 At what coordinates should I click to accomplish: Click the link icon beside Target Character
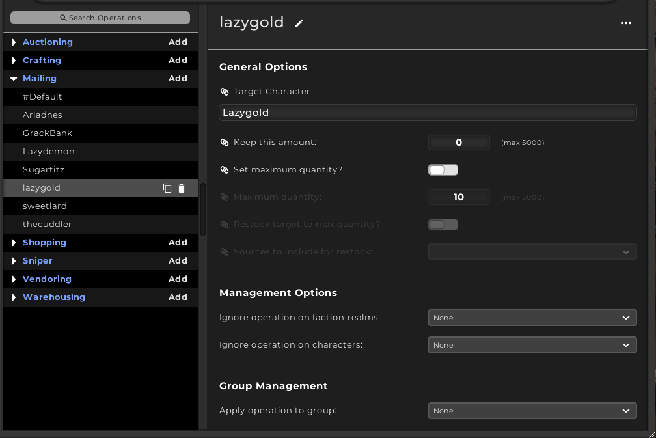point(225,92)
